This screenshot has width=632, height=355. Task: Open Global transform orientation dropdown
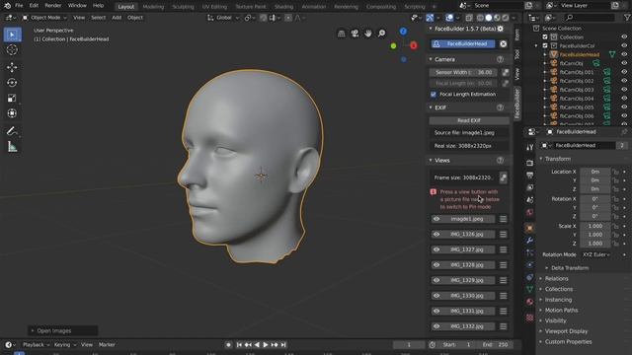click(x=223, y=18)
